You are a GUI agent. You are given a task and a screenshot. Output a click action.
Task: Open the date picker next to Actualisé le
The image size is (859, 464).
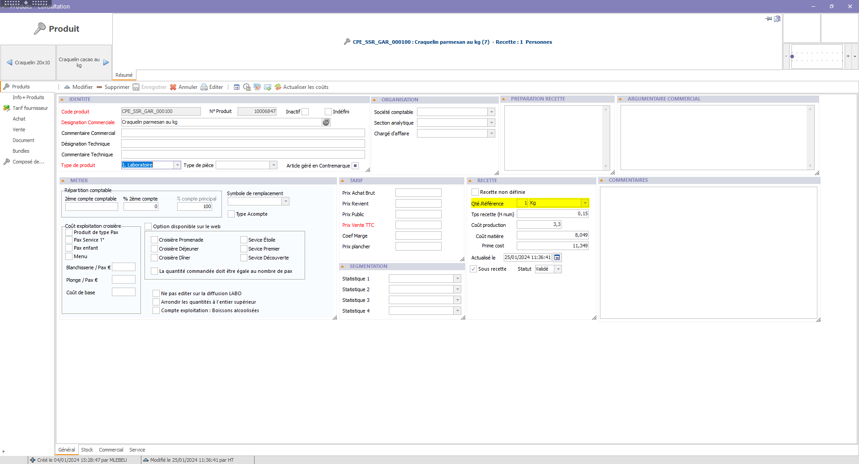coord(557,258)
